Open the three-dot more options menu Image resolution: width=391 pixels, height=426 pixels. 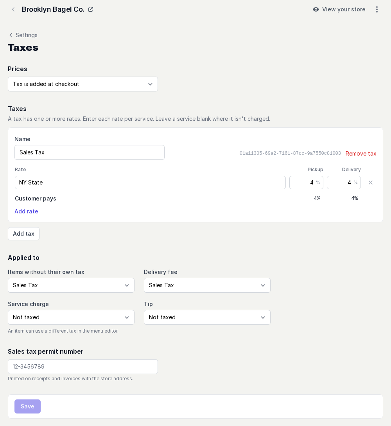pyautogui.click(x=377, y=9)
